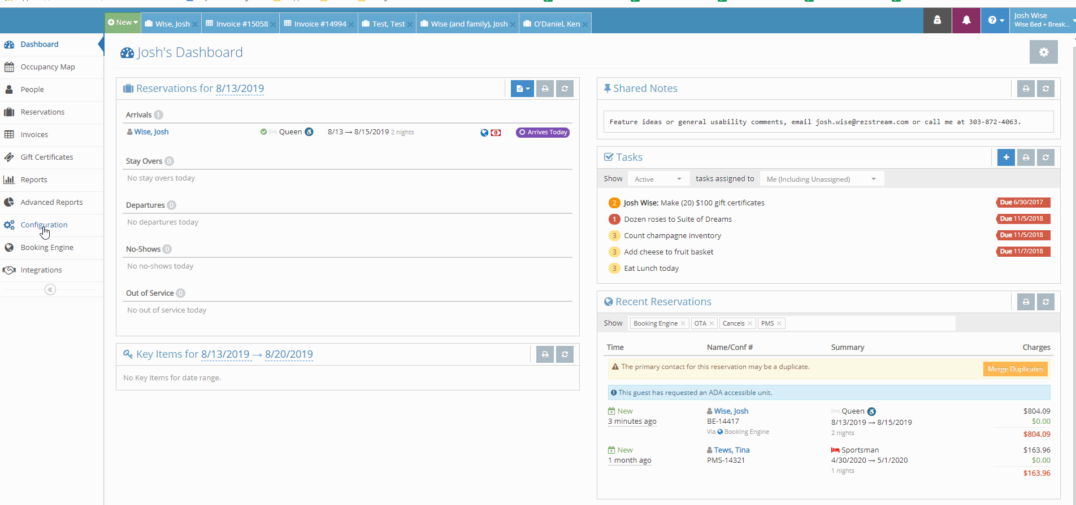Open the Active tasks status dropdown

(658, 179)
